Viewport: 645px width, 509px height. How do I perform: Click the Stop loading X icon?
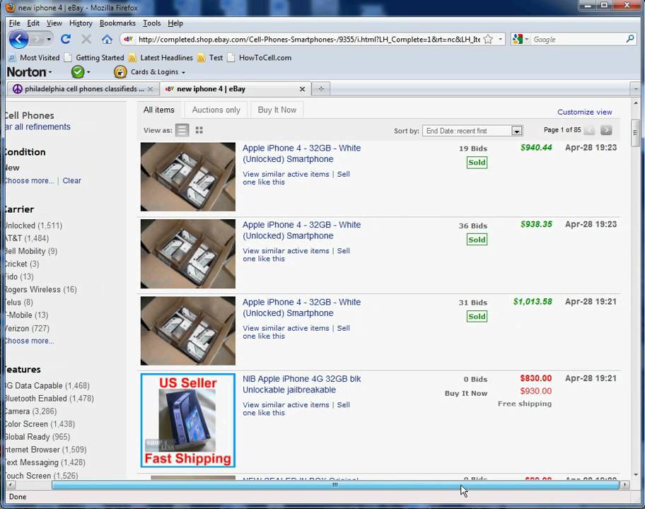pos(86,39)
